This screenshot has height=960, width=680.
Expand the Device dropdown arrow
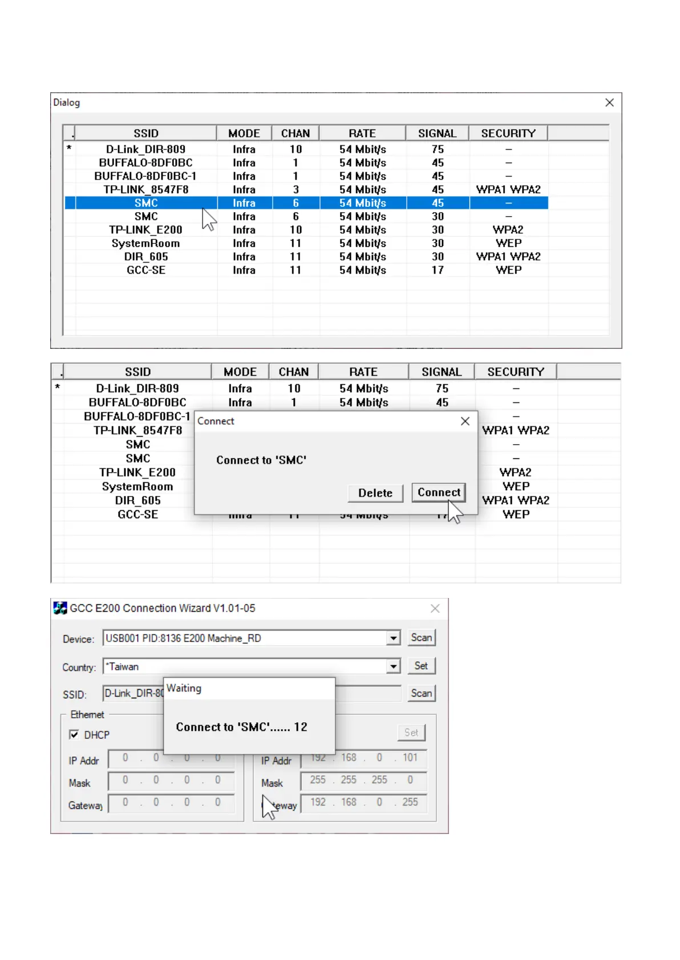393,638
